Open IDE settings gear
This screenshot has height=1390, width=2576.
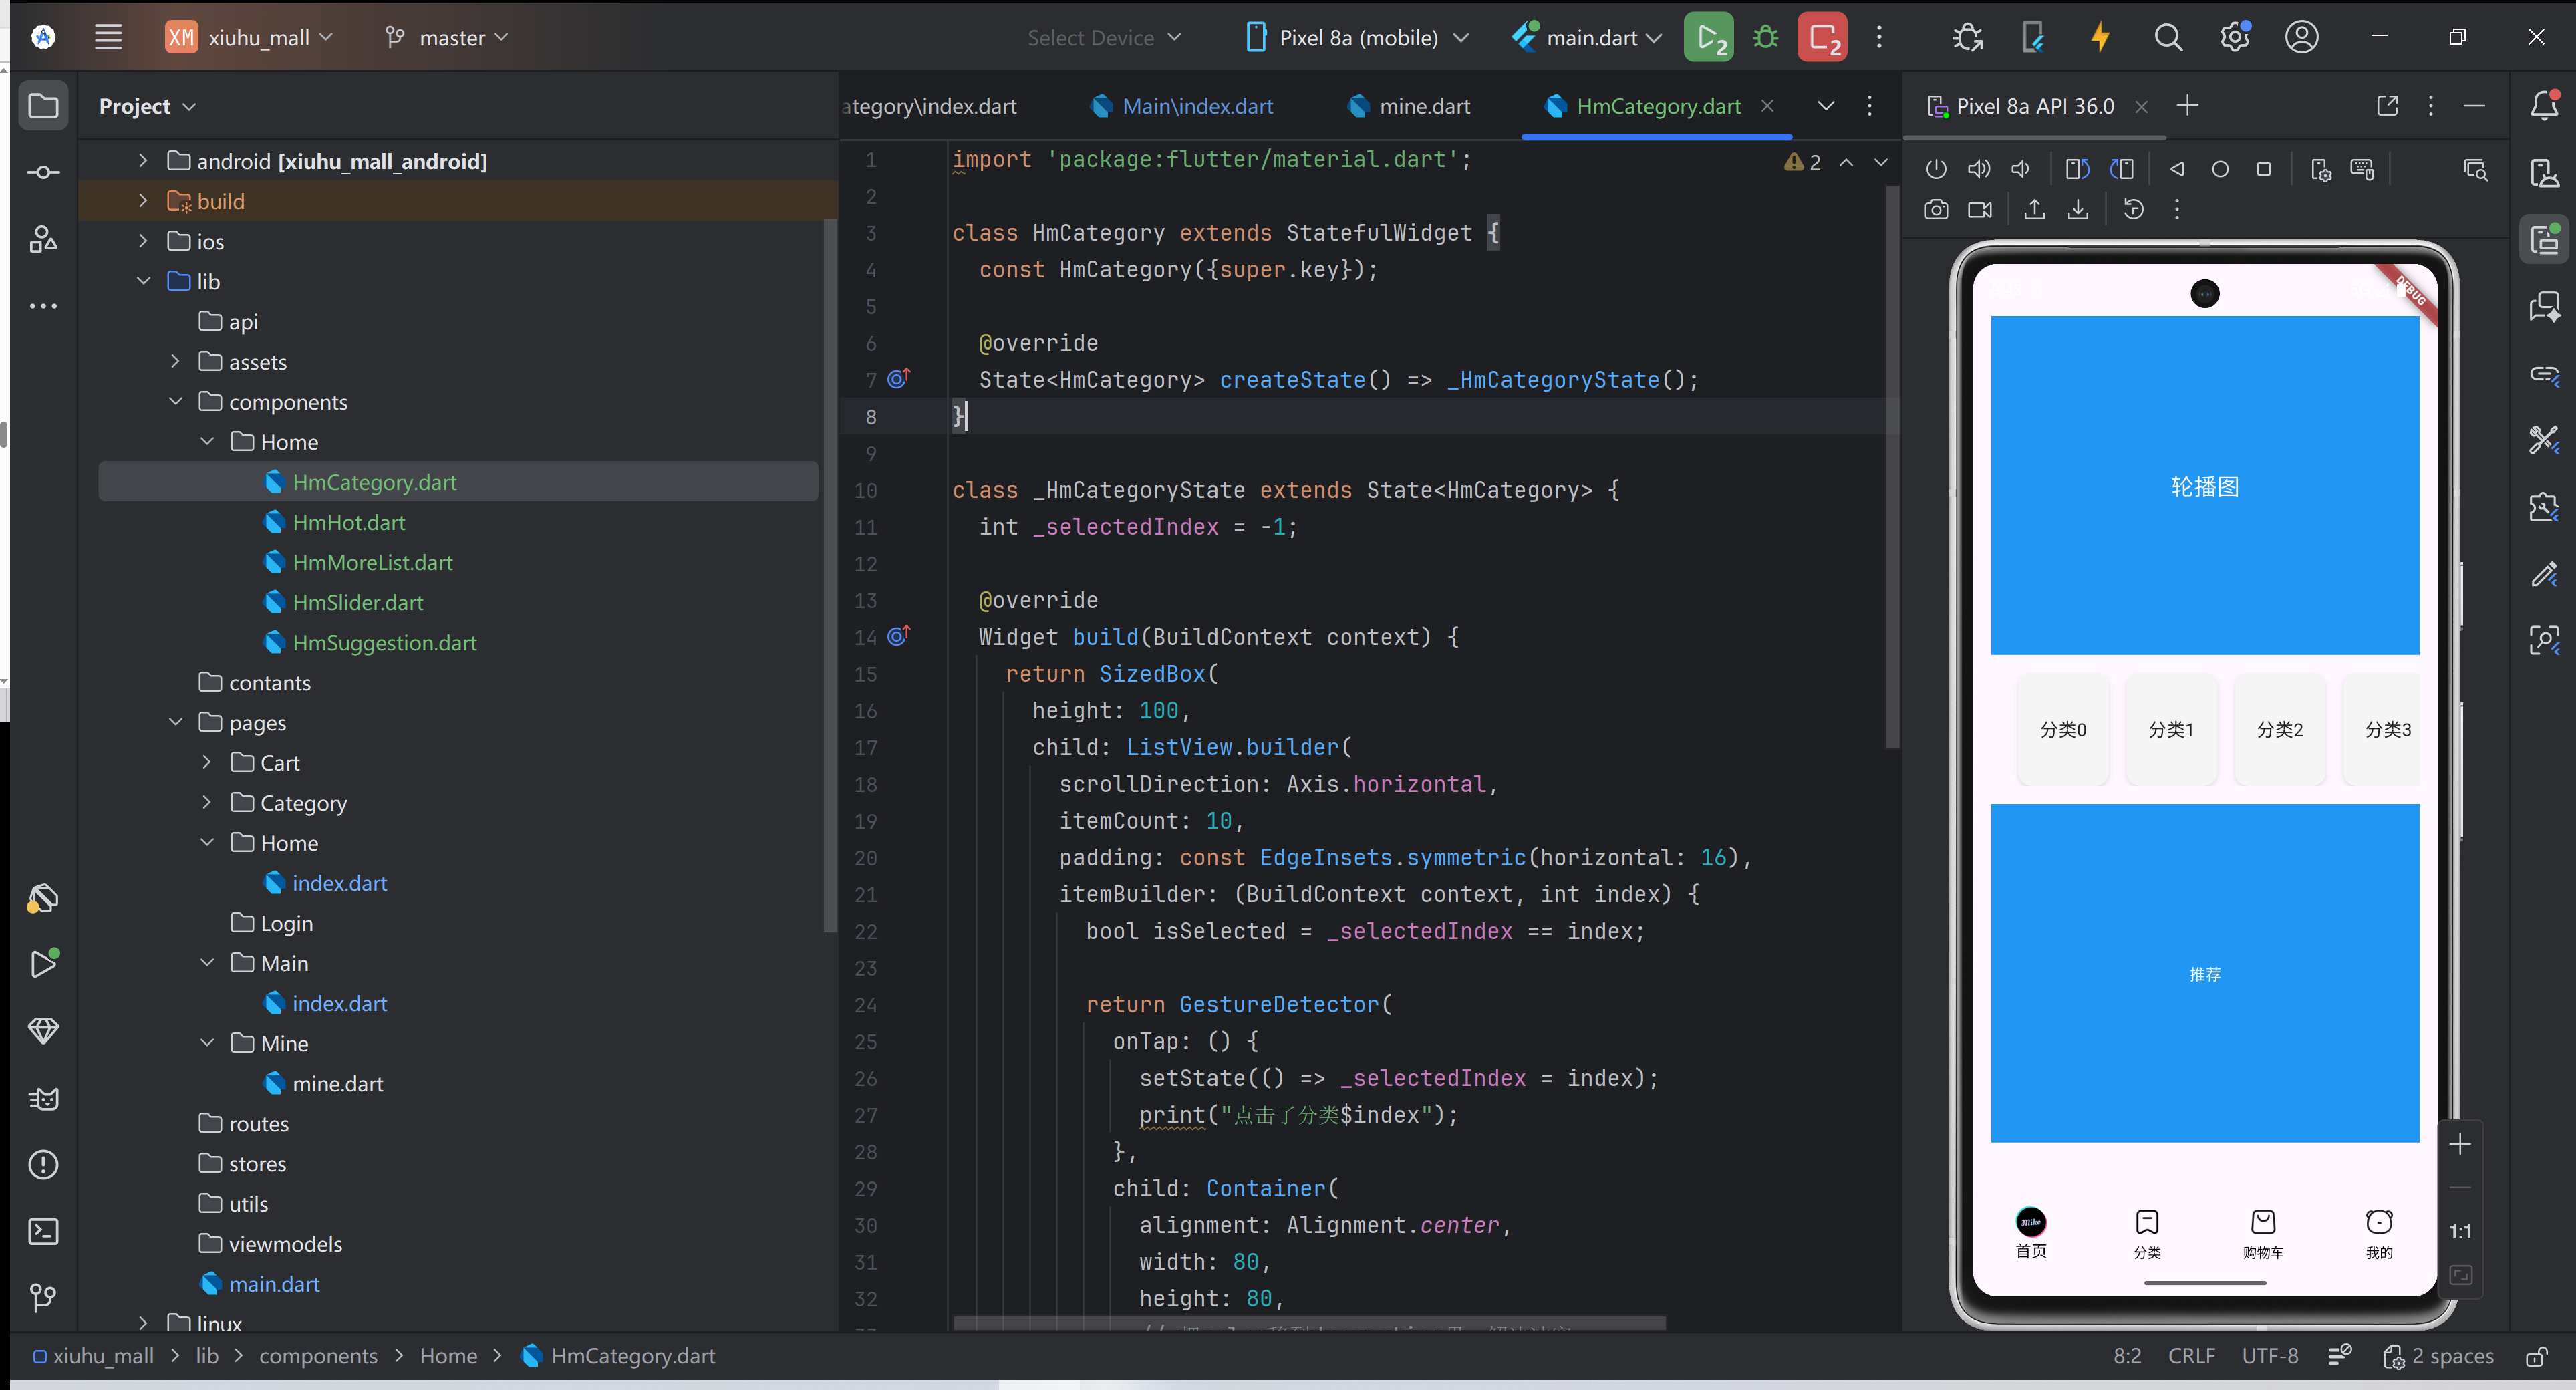[2234, 38]
